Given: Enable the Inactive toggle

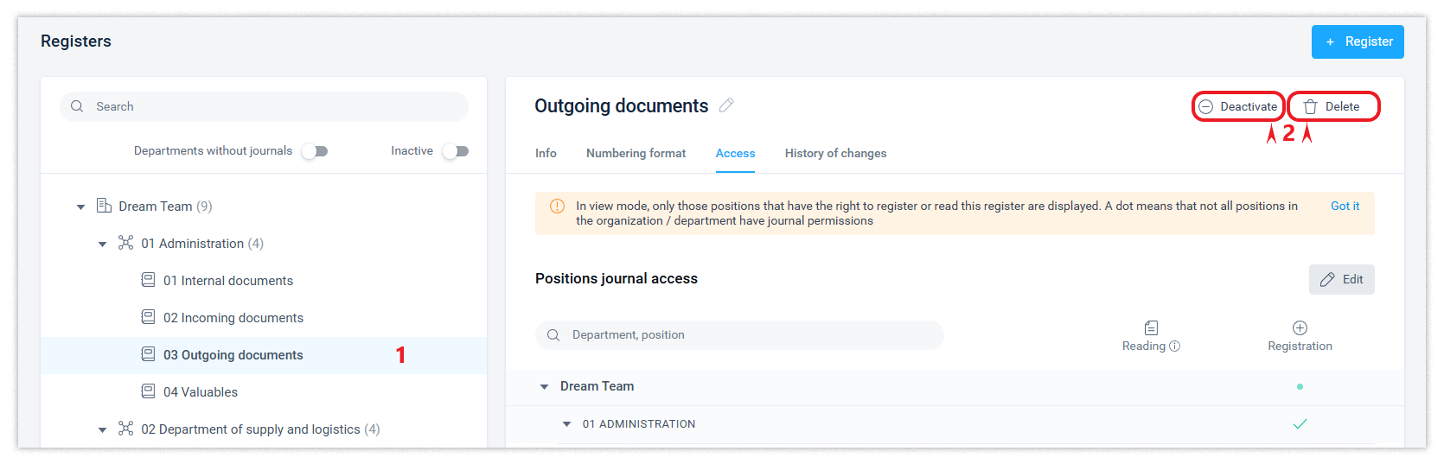Looking at the screenshot, I should coord(456,151).
